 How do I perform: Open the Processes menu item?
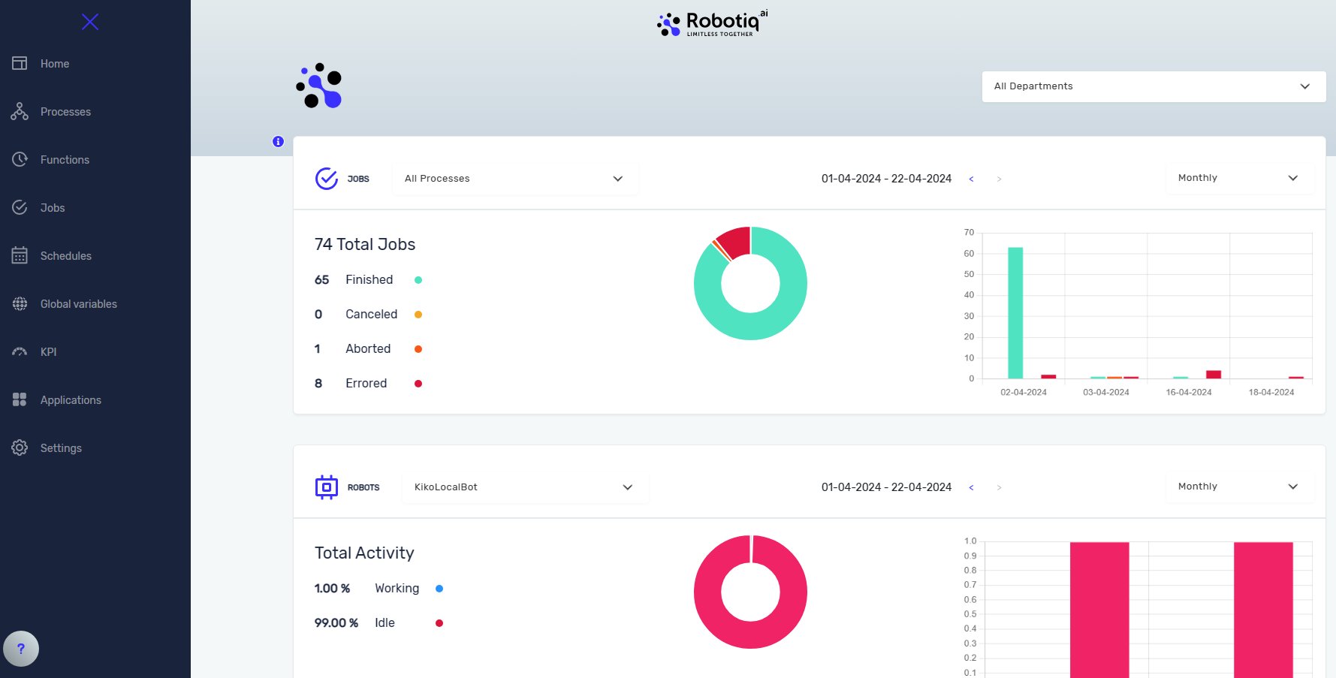tap(65, 112)
